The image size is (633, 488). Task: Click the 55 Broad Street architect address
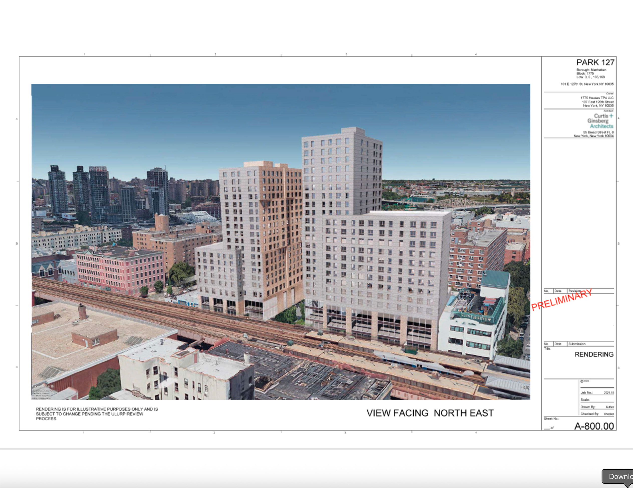[x=598, y=132]
